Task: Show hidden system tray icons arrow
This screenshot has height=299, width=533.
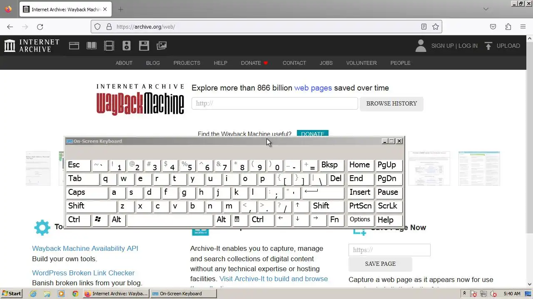Action: point(465,294)
